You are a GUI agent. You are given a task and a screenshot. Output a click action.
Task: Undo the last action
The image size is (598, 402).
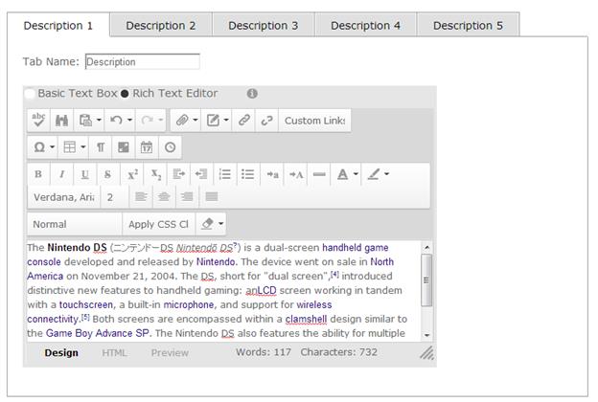pyautogui.click(x=116, y=121)
